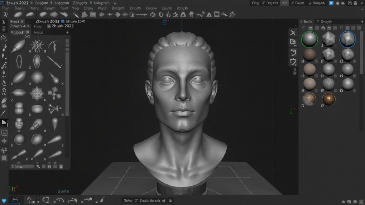Click the warning triangle icon in shelf
The height and width of the screenshot is (205, 365).
[x=209, y=15]
